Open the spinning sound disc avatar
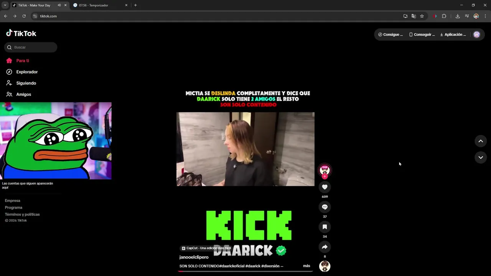Screen dimensions: 491x276 325,266
